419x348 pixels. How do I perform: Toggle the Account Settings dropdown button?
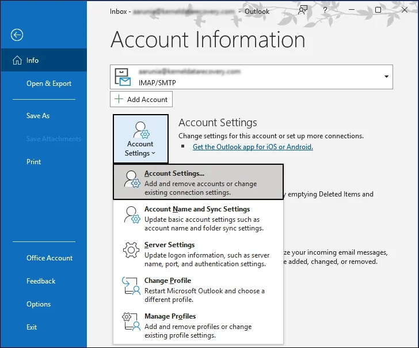pos(140,139)
